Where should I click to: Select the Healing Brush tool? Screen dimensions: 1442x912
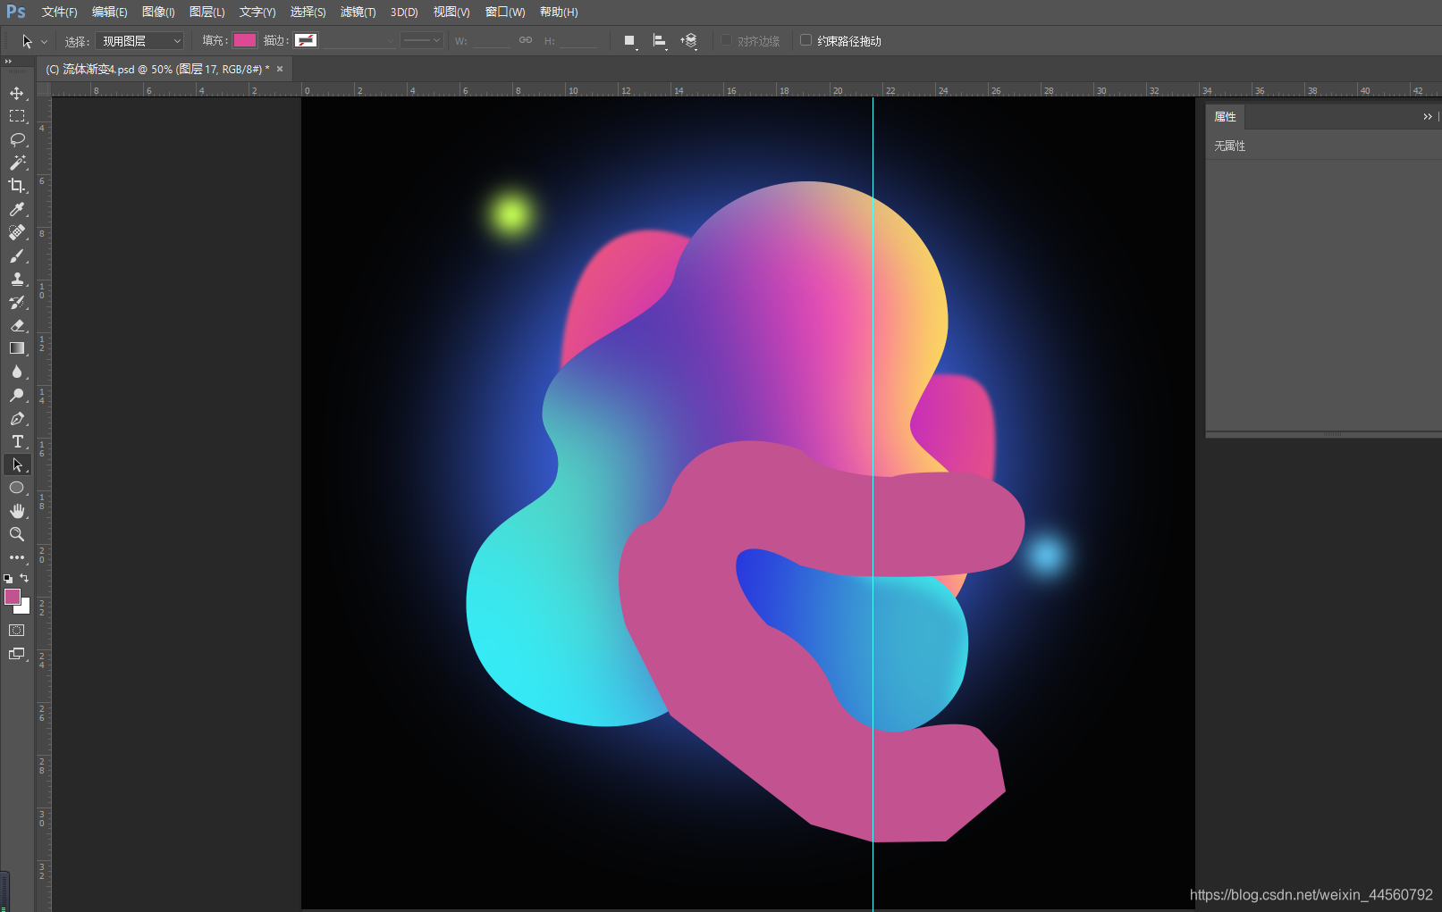click(x=17, y=232)
